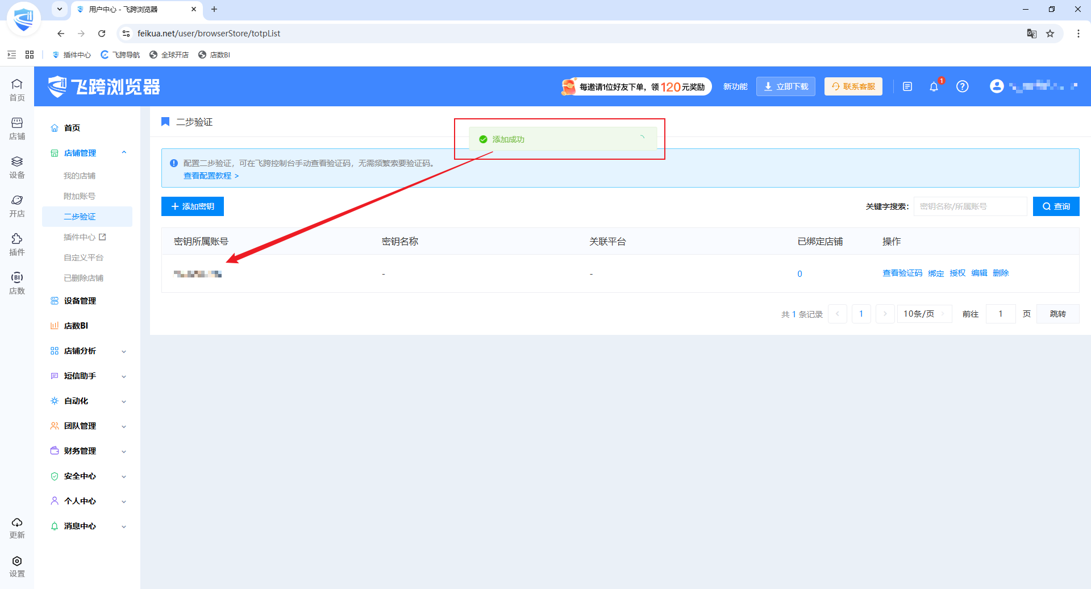Image resolution: width=1091 pixels, height=589 pixels.
Task: Click the notification bell icon
Action: coord(934,86)
